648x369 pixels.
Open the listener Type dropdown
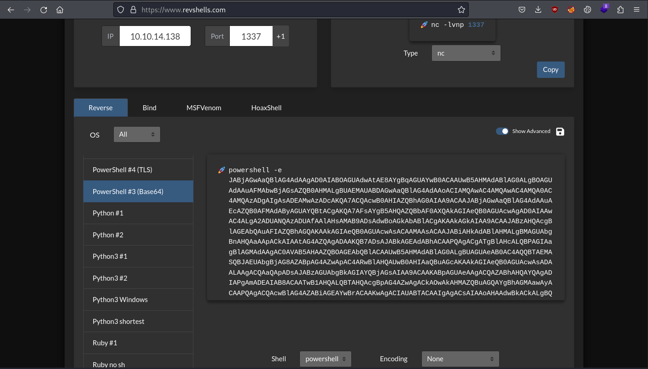(x=466, y=53)
